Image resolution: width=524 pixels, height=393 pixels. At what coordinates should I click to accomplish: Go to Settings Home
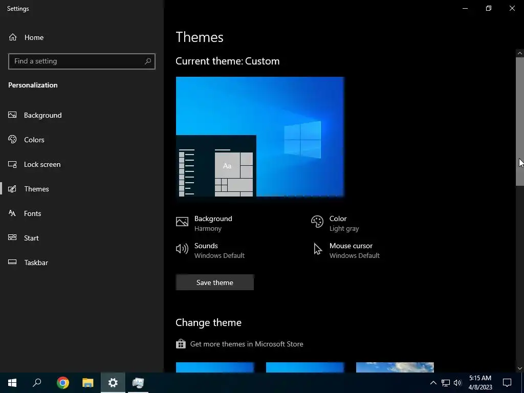(26, 37)
